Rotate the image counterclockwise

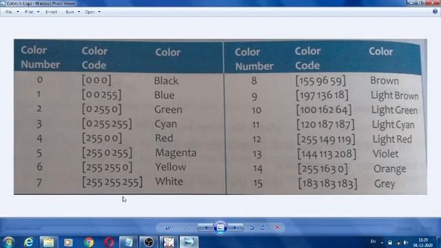[252, 227]
